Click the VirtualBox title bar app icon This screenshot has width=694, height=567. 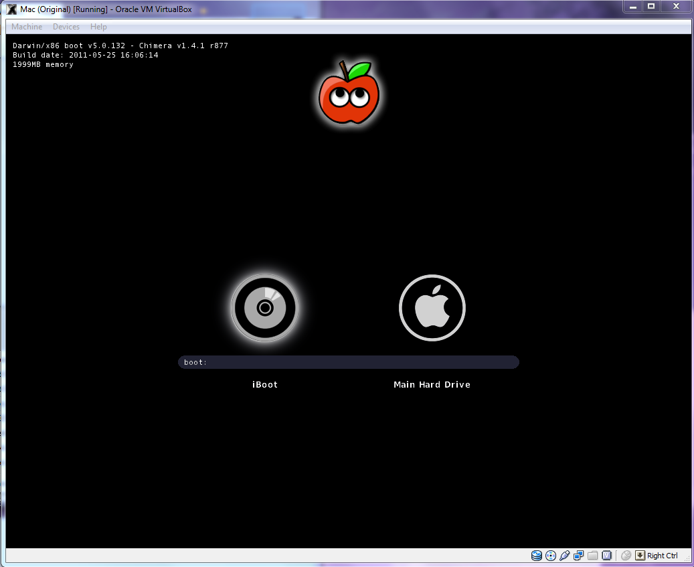tap(11, 9)
